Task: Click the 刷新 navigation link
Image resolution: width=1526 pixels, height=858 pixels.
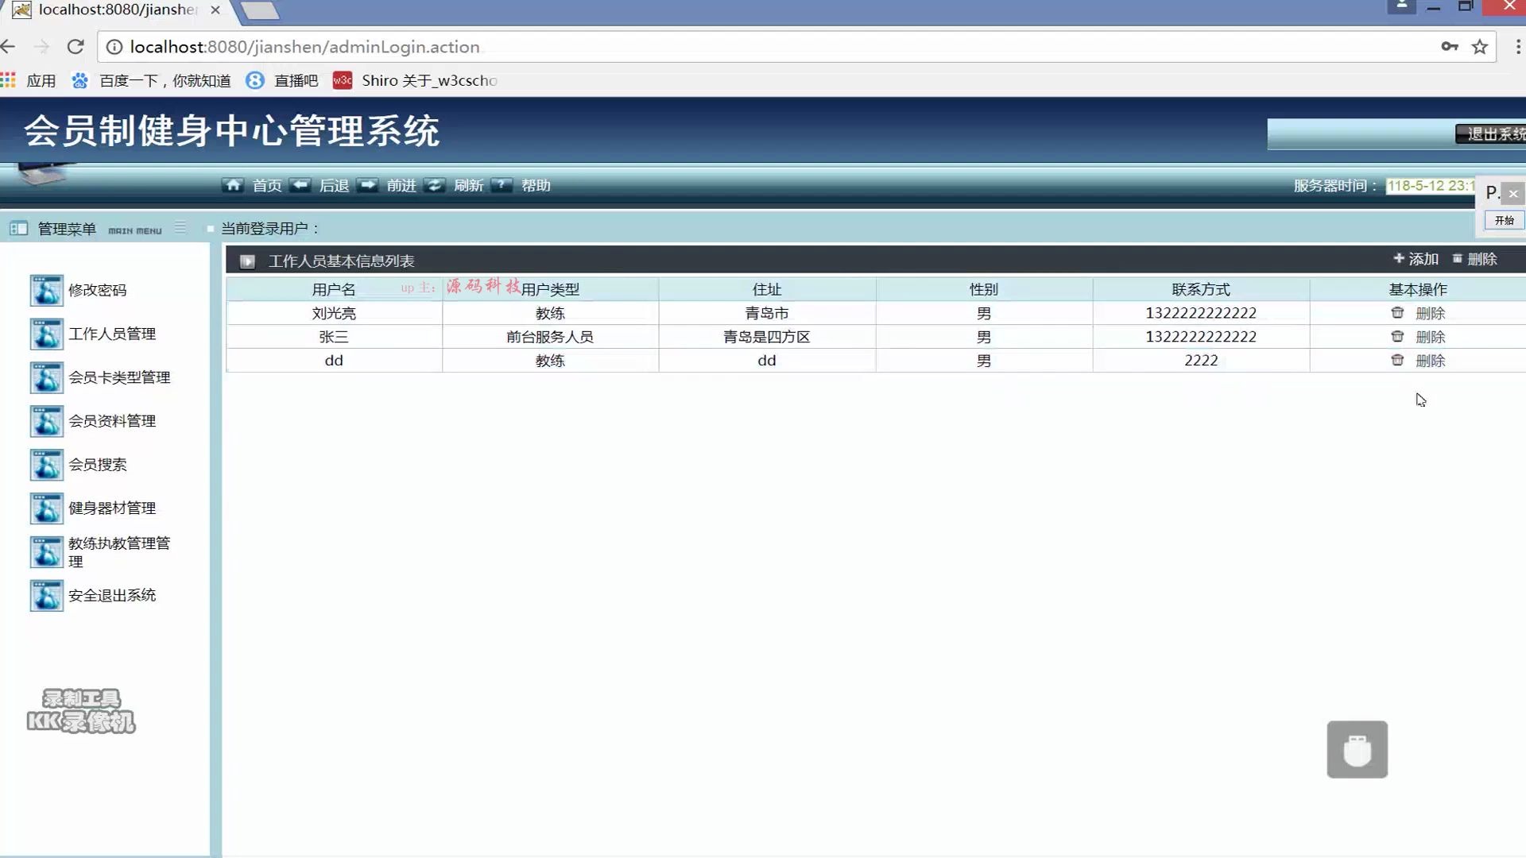Action: point(468,185)
